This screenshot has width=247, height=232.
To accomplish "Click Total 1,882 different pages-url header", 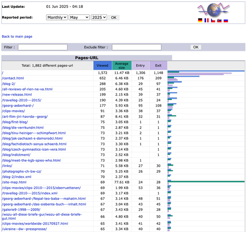I will pyautogui.click(x=47, y=66).
